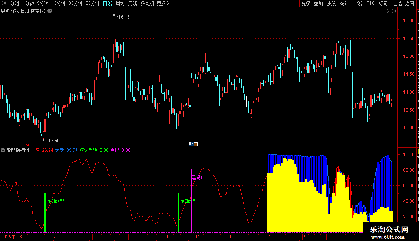Click the diamond icon above price axis
Image resolution: width=419 pixels, height=241 pixels.
tap(387, 11)
